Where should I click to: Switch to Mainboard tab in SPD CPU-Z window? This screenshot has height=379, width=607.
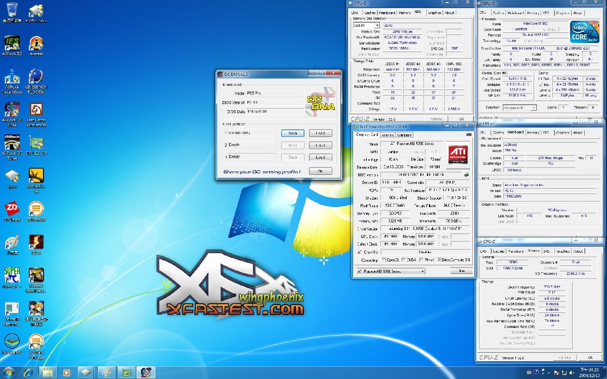tap(387, 13)
